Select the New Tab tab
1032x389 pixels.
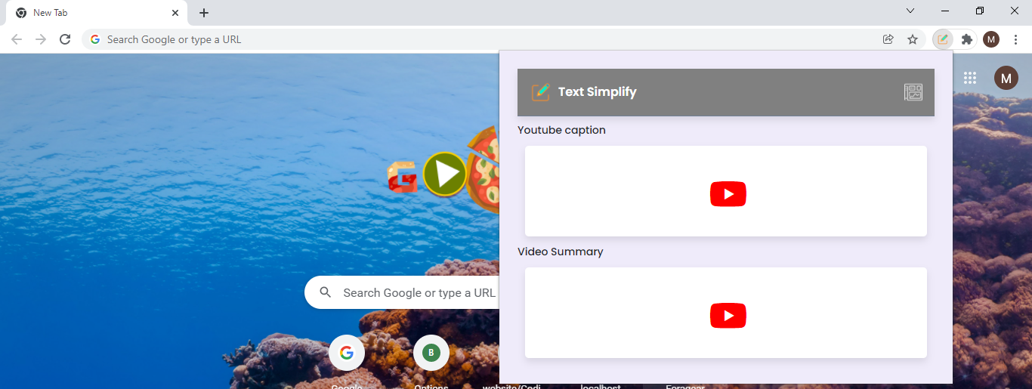pyautogui.click(x=97, y=13)
